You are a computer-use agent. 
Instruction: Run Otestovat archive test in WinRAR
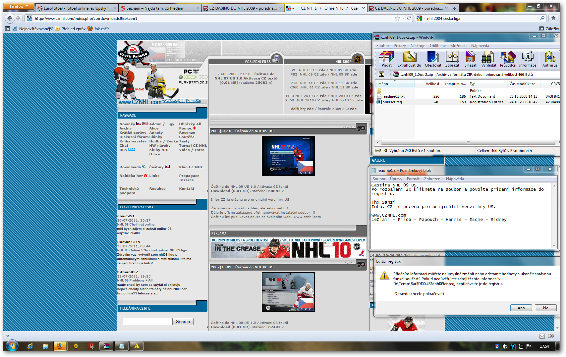coord(433,59)
